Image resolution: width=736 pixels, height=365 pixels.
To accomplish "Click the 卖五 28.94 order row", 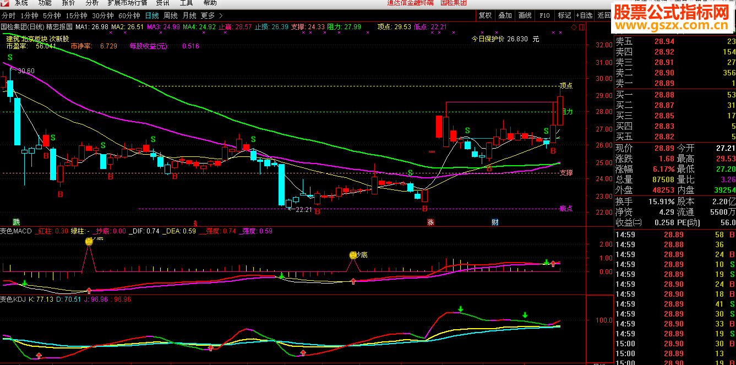I will pyautogui.click(x=675, y=41).
